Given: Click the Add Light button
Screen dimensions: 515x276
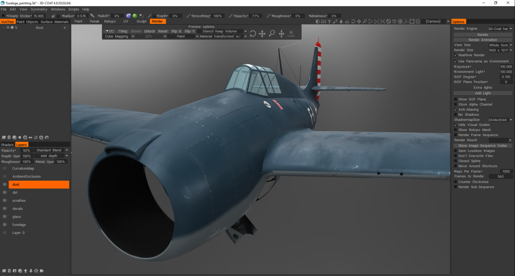Looking at the screenshot, I should (x=483, y=93).
